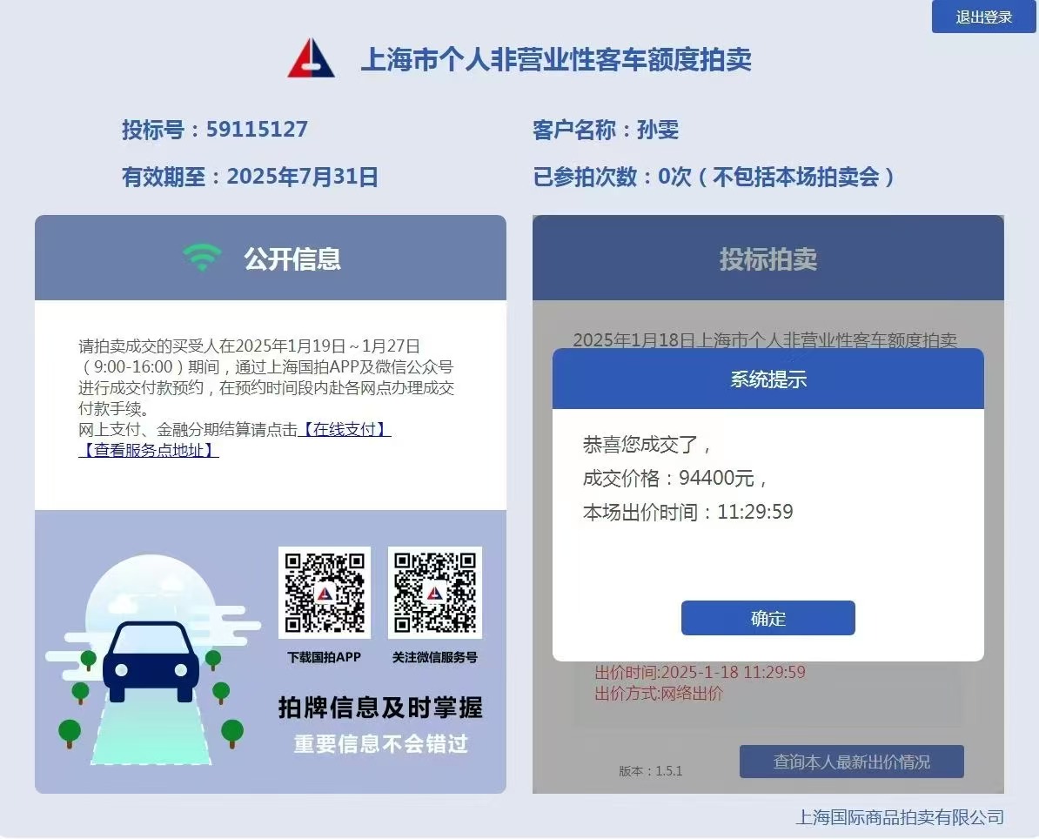
Task: Click the 成交价格 94400元 line
Action: (x=674, y=478)
